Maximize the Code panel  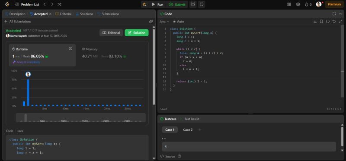[x=334, y=14]
